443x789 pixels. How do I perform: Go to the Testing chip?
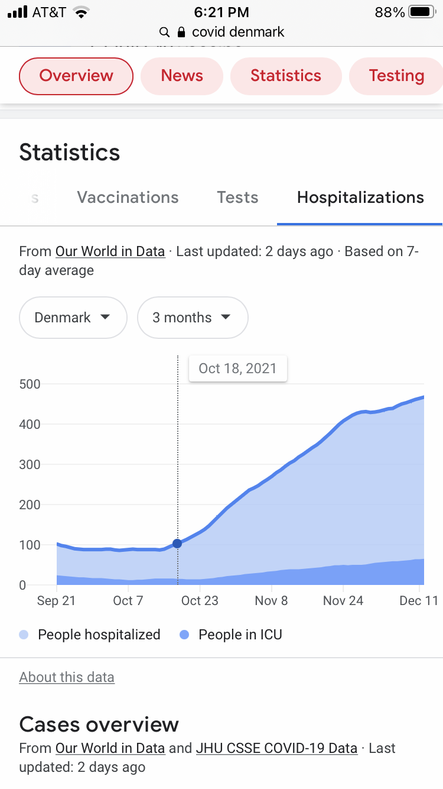[396, 76]
